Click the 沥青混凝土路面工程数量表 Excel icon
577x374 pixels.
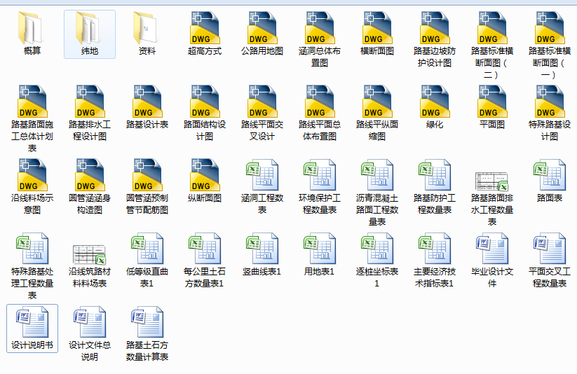(x=376, y=175)
